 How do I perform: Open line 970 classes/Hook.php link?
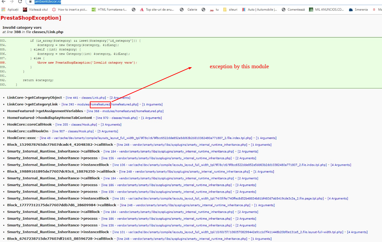coord(117,118)
